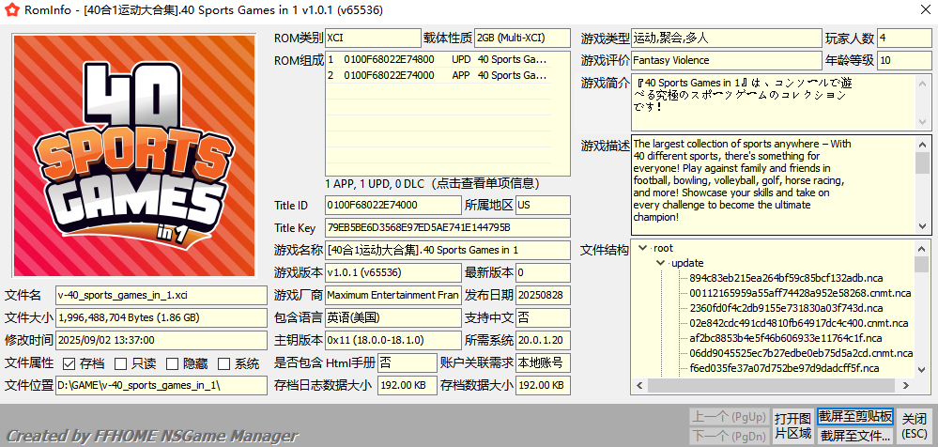Click file tree horizontal scroll right arrow
Image resolution: width=938 pixels, height=447 pixels.
pos(908,386)
